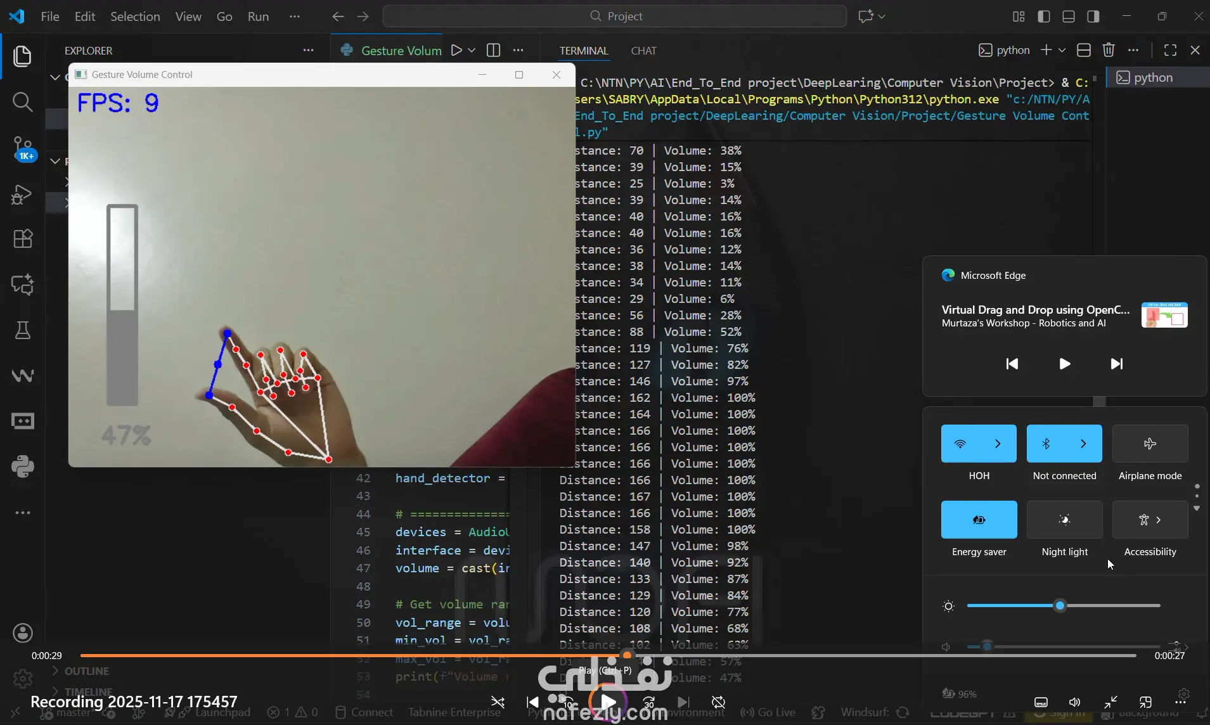The width and height of the screenshot is (1210, 725).
Task: Open subtitles and captions in the video player
Action: (x=1041, y=702)
